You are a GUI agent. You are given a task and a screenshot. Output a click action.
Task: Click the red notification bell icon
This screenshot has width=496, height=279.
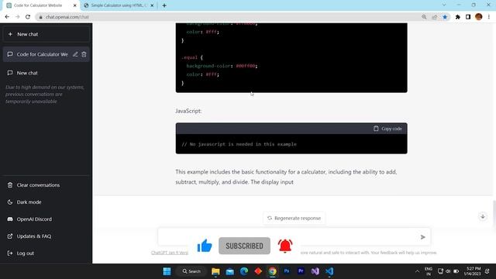pos(285,246)
